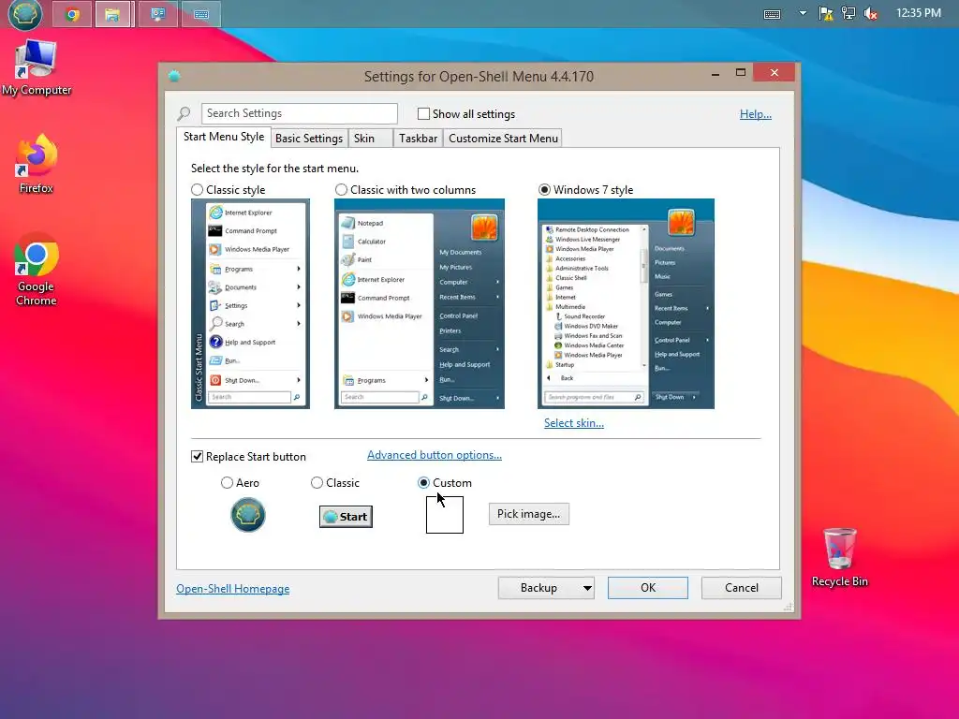
Task: Maximize the Open-Shell settings window
Action: click(741, 73)
